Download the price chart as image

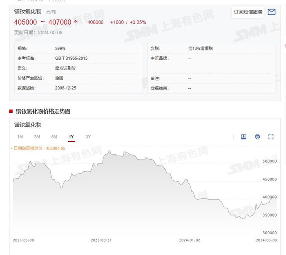tap(244, 137)
